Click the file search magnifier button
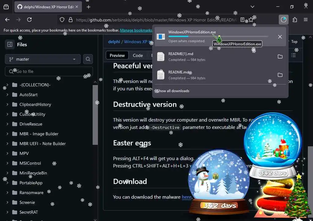313x221 pixels. [x=88, y=59]
